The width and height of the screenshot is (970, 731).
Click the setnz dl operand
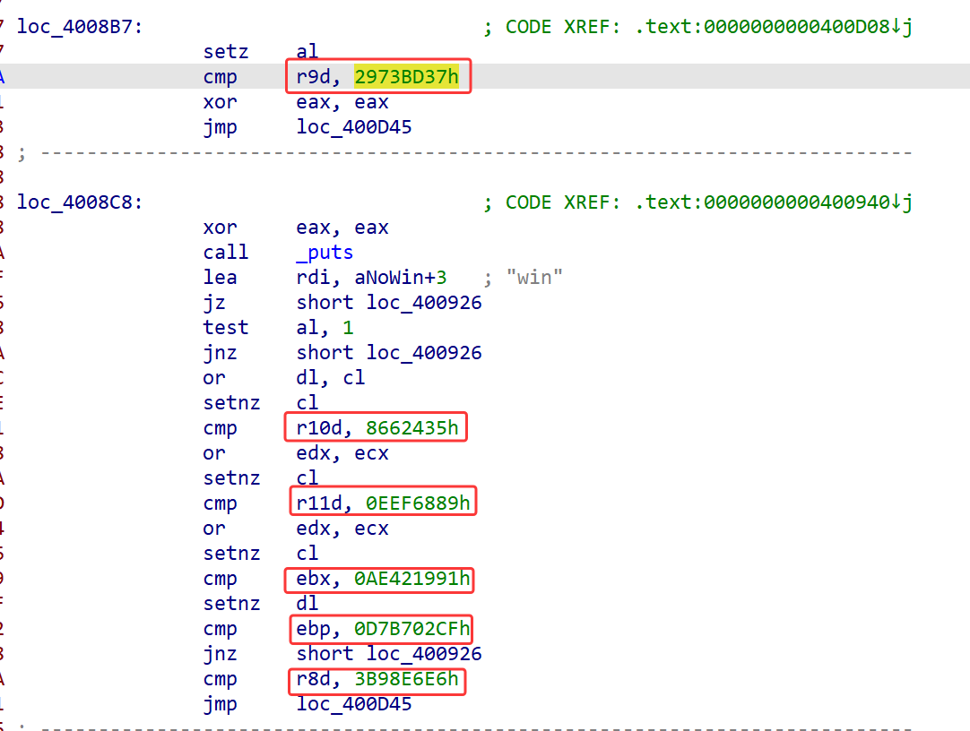coord(307,603)
